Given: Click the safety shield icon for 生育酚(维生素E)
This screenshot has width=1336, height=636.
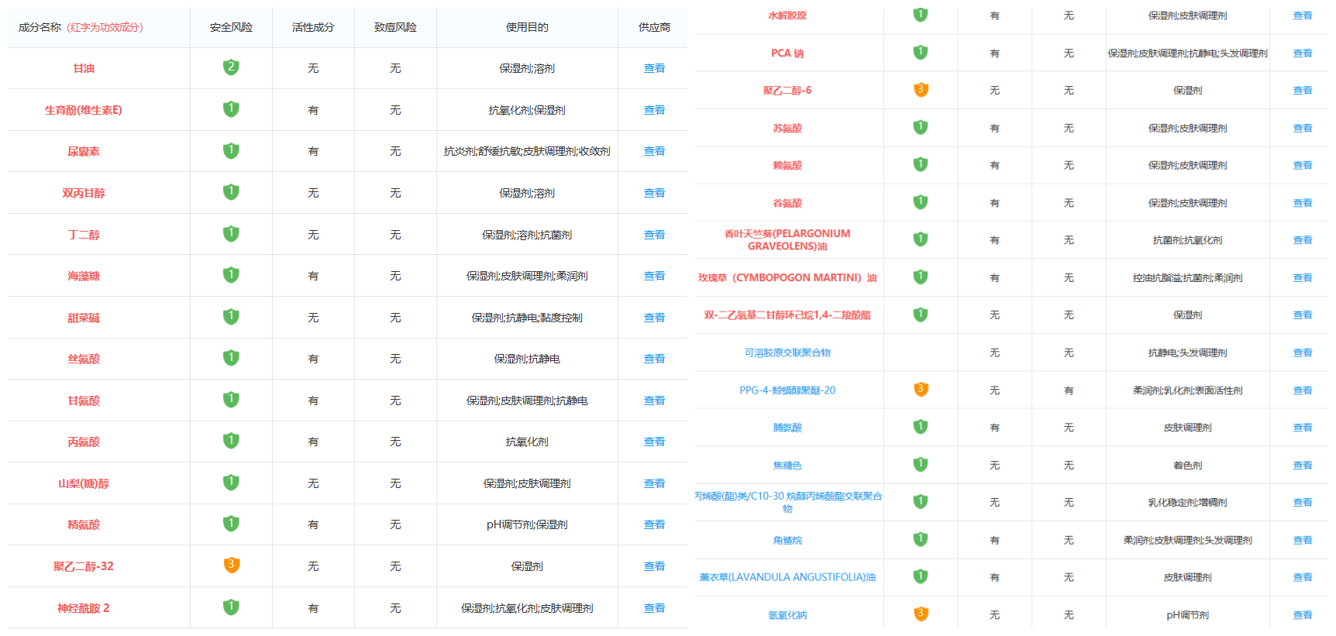Looking at the screenshot, I should click(231, 109).
